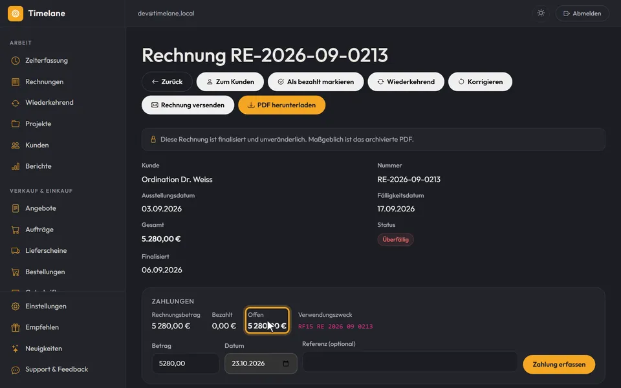Image resolution: width=621 pixels, height=388 pixels.
Task: Open the Einstellungen gear icon
Action: pos(16,306)
